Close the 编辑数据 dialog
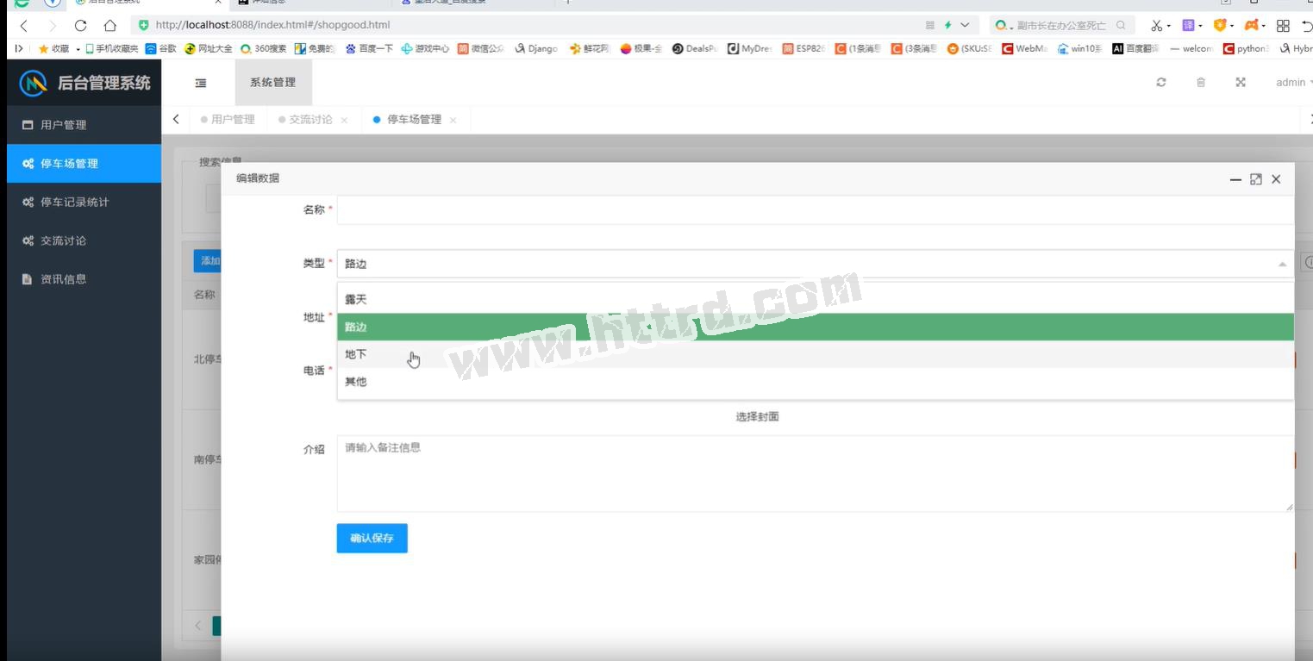The width and height of the screenshot is (1313, 661). pos(1276,179)
